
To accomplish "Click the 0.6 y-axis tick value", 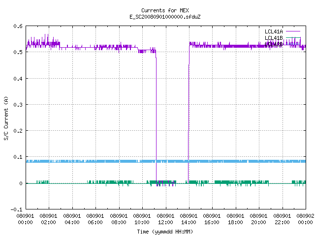I will pos(18,26).
